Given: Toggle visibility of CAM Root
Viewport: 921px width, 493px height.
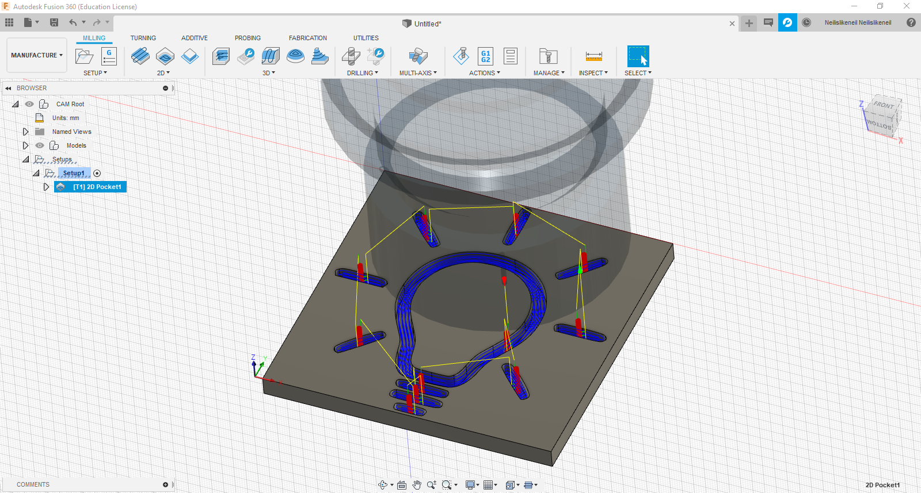Looking at the screenshot, I should coord(29,104).
